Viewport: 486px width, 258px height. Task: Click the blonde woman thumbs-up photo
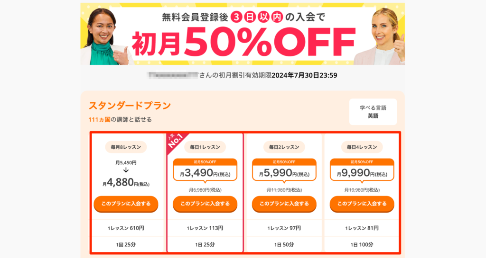[380, 36]
